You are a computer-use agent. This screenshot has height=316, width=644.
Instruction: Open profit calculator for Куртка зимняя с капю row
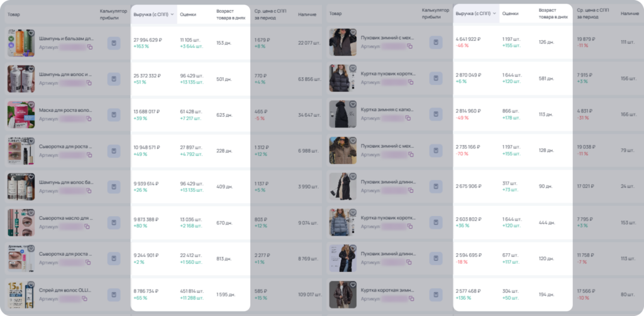[436, 114]
